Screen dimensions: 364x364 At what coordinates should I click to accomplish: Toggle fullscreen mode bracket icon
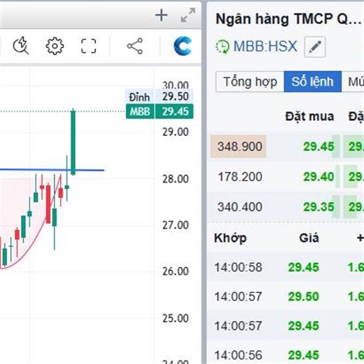click(89, 46)
